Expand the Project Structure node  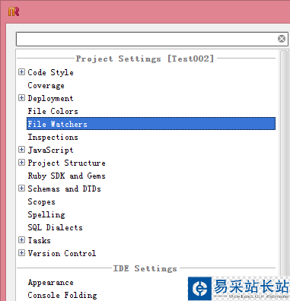(x=21, y=163)
